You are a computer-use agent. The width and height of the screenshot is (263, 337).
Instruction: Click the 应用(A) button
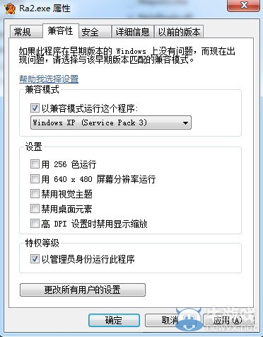click(228, 320)
